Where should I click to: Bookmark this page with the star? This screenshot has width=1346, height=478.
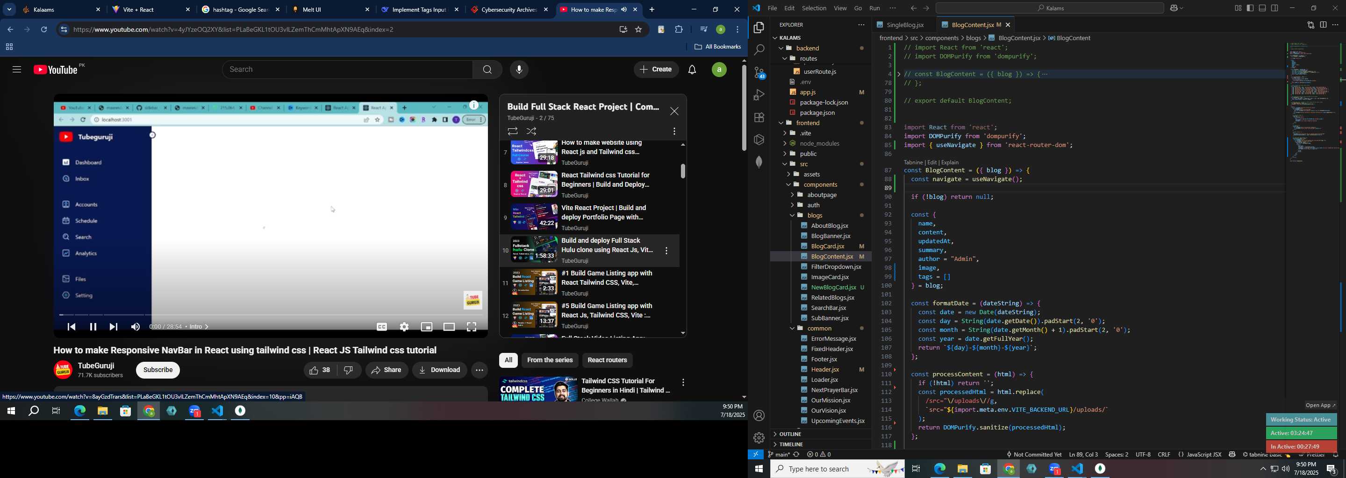638,30
